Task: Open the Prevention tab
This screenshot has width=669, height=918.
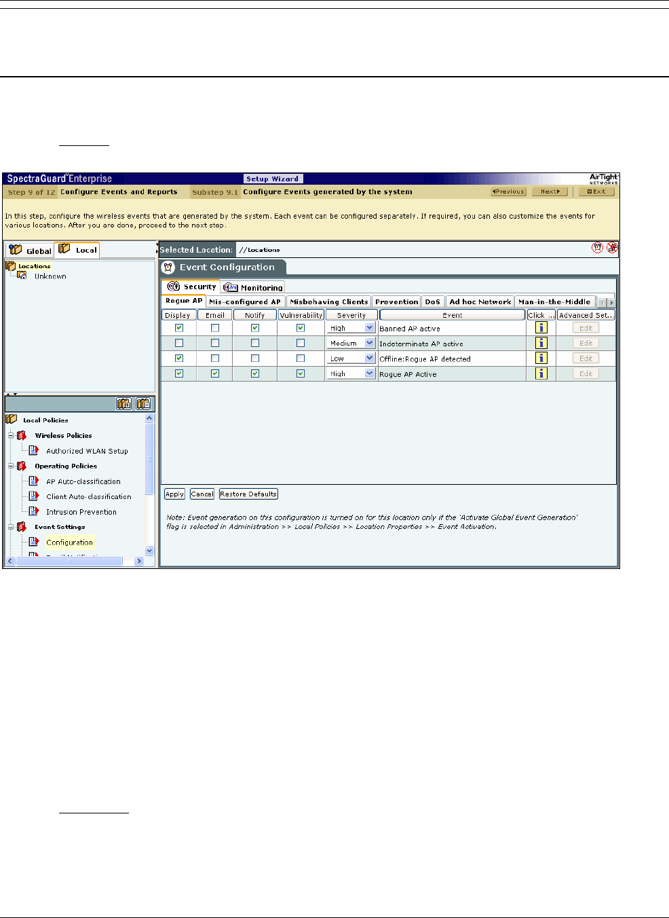Action: 396,301
